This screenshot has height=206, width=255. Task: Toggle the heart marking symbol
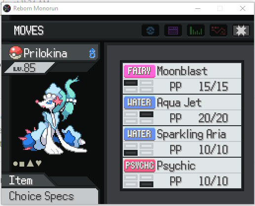38,163
